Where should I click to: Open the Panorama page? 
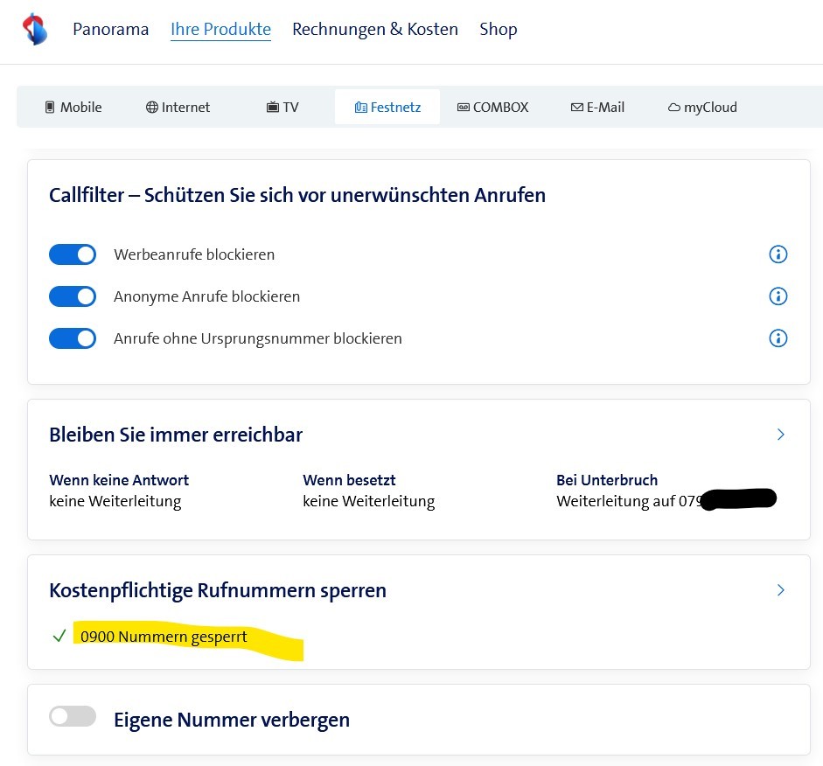pos(111,29)
